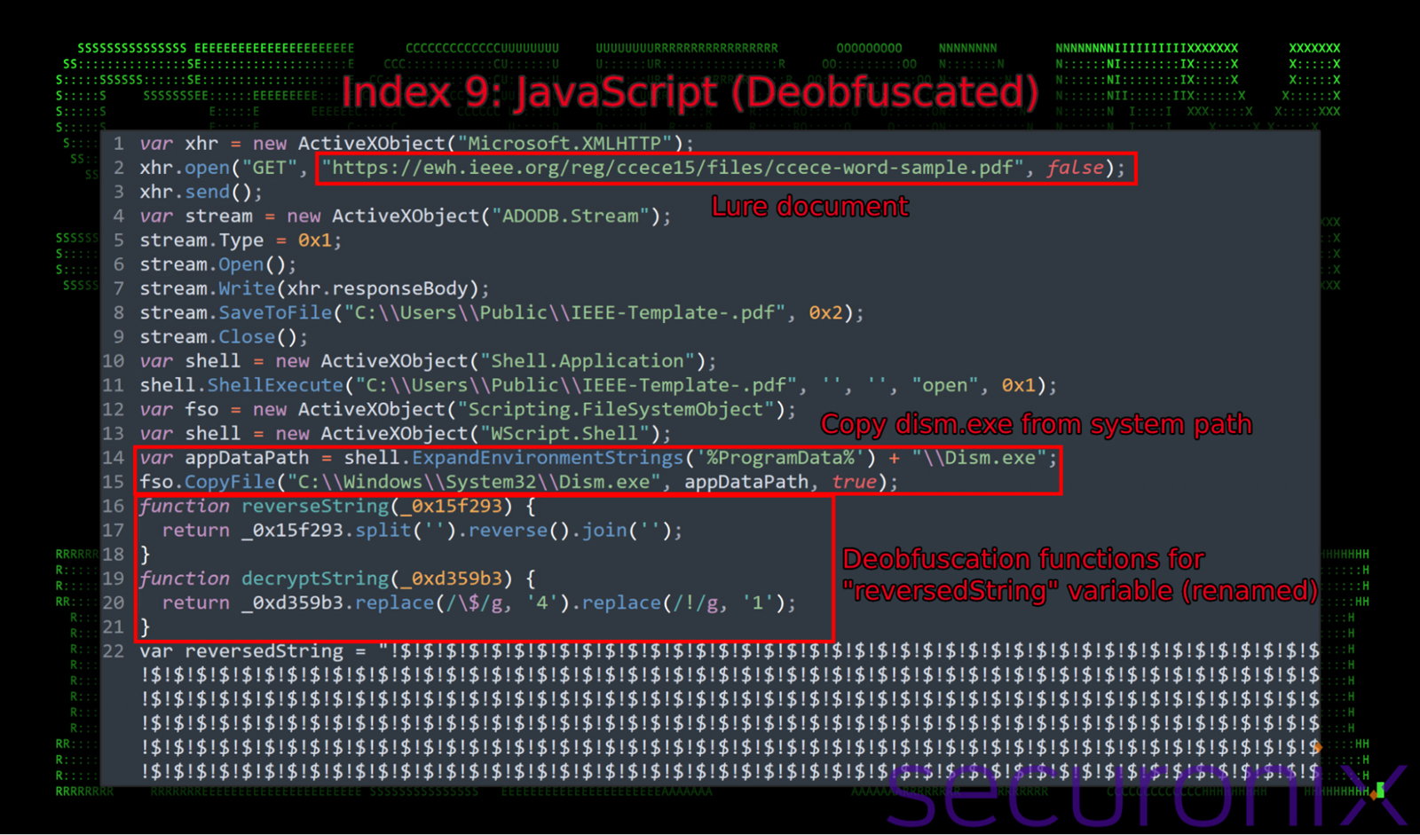The width and height of the screenshot is (1420, 835).
Task: Click the Lure document annotation
Action: (x=809, y=206)
